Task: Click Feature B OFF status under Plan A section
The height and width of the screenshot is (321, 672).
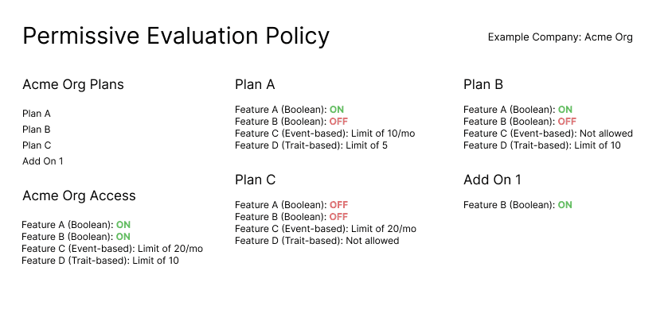Action: coord(338,122)
